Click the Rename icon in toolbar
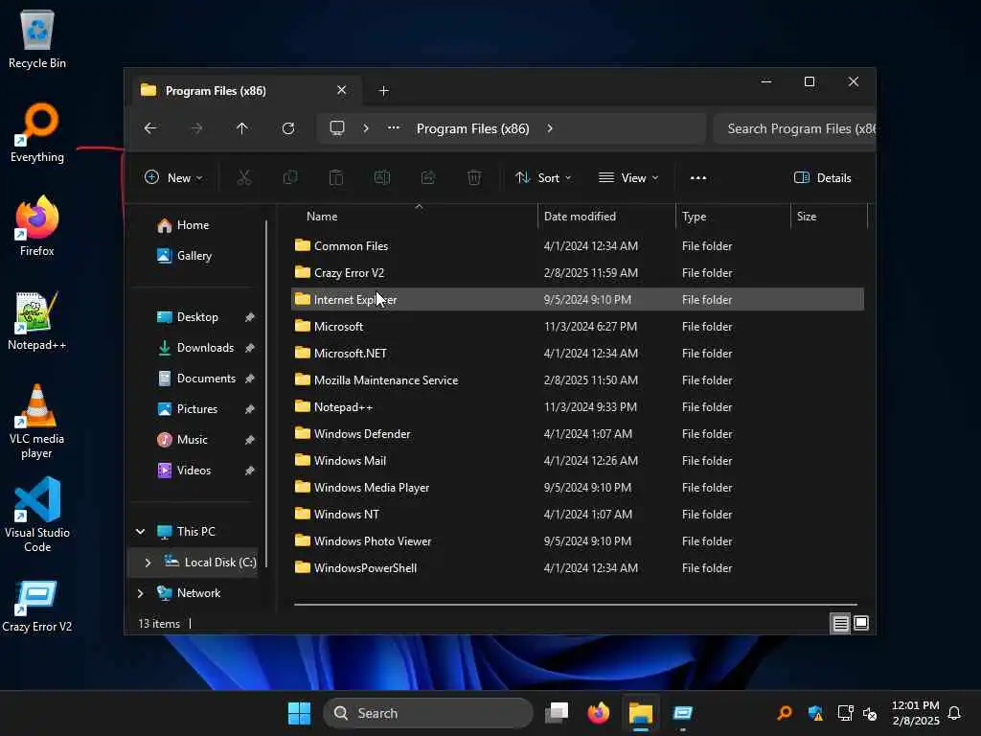The height and width of the screenshot is (736, 981). (x=382, y=177)
